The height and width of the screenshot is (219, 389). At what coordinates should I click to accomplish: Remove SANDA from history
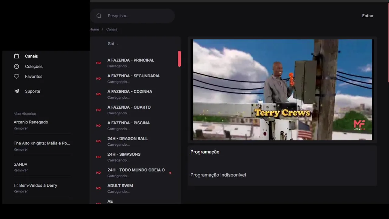[21, 170]
